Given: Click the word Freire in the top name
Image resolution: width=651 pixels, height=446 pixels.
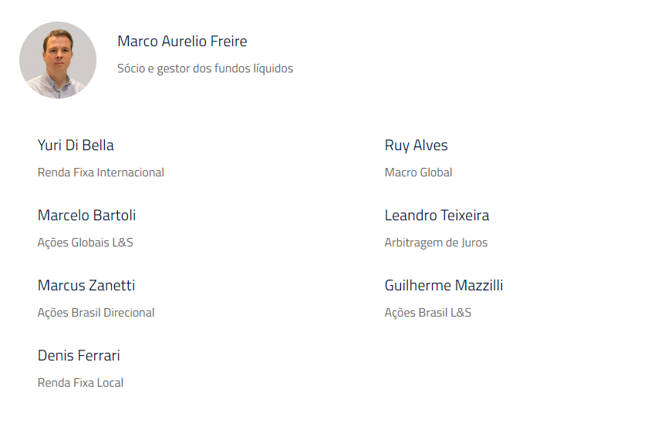Looking at the screenshot, I should tap(229, 41).
